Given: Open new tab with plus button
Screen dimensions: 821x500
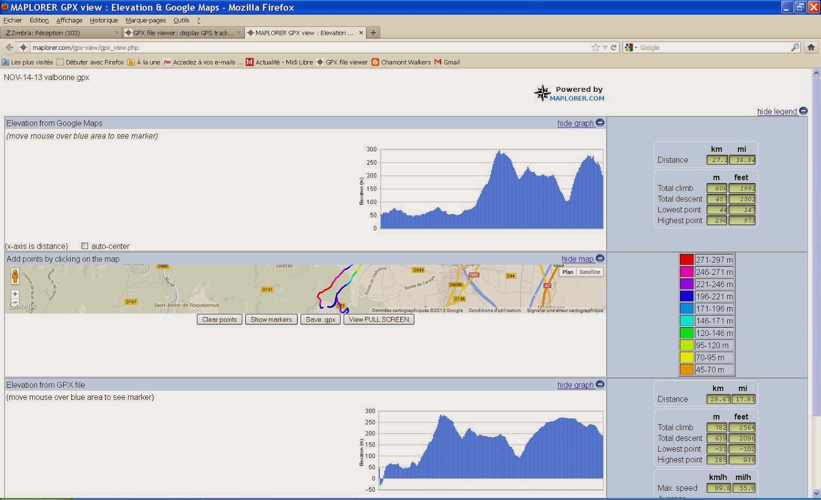Looking at the screenshot, I should click(373, 33).
